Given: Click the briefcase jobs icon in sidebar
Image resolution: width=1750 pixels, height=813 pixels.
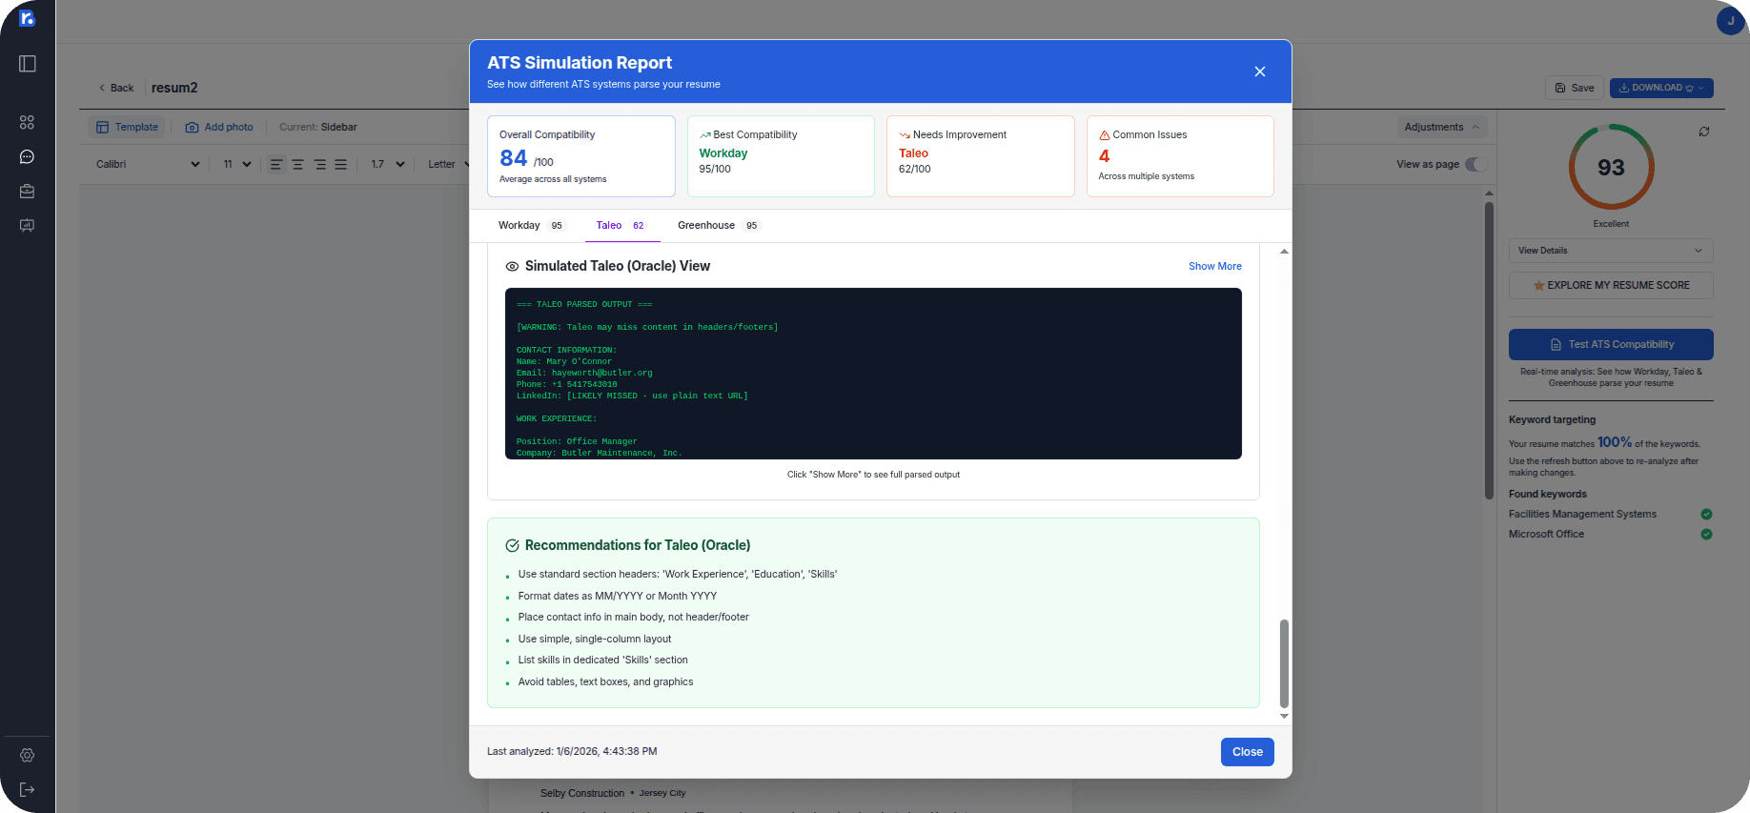Looking at the screenshot, I should coord(27,192).
